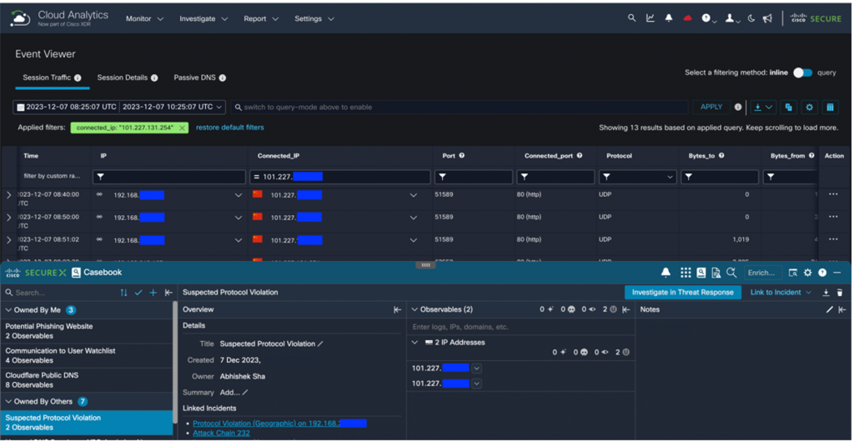Delete the case using trash icon
Screen dimensions: 854x442
tap(840, 293)
